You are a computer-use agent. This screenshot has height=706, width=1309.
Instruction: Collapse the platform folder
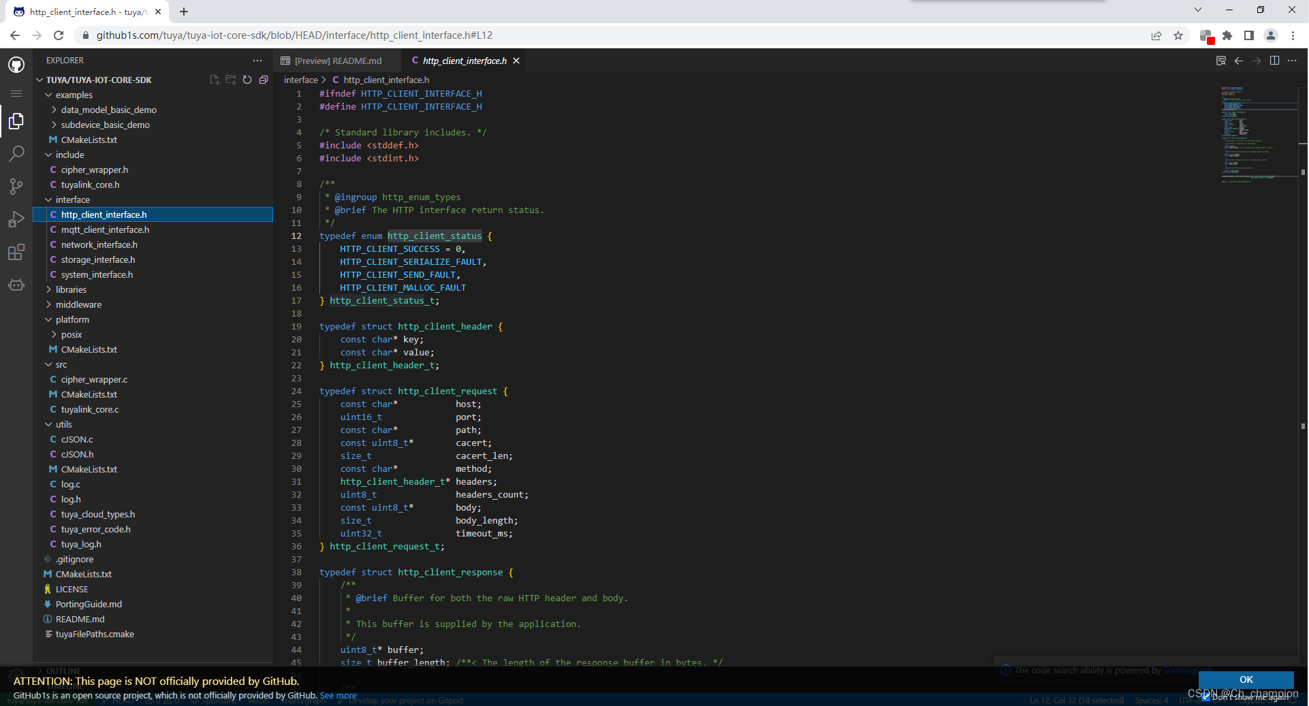coord(48,319)
